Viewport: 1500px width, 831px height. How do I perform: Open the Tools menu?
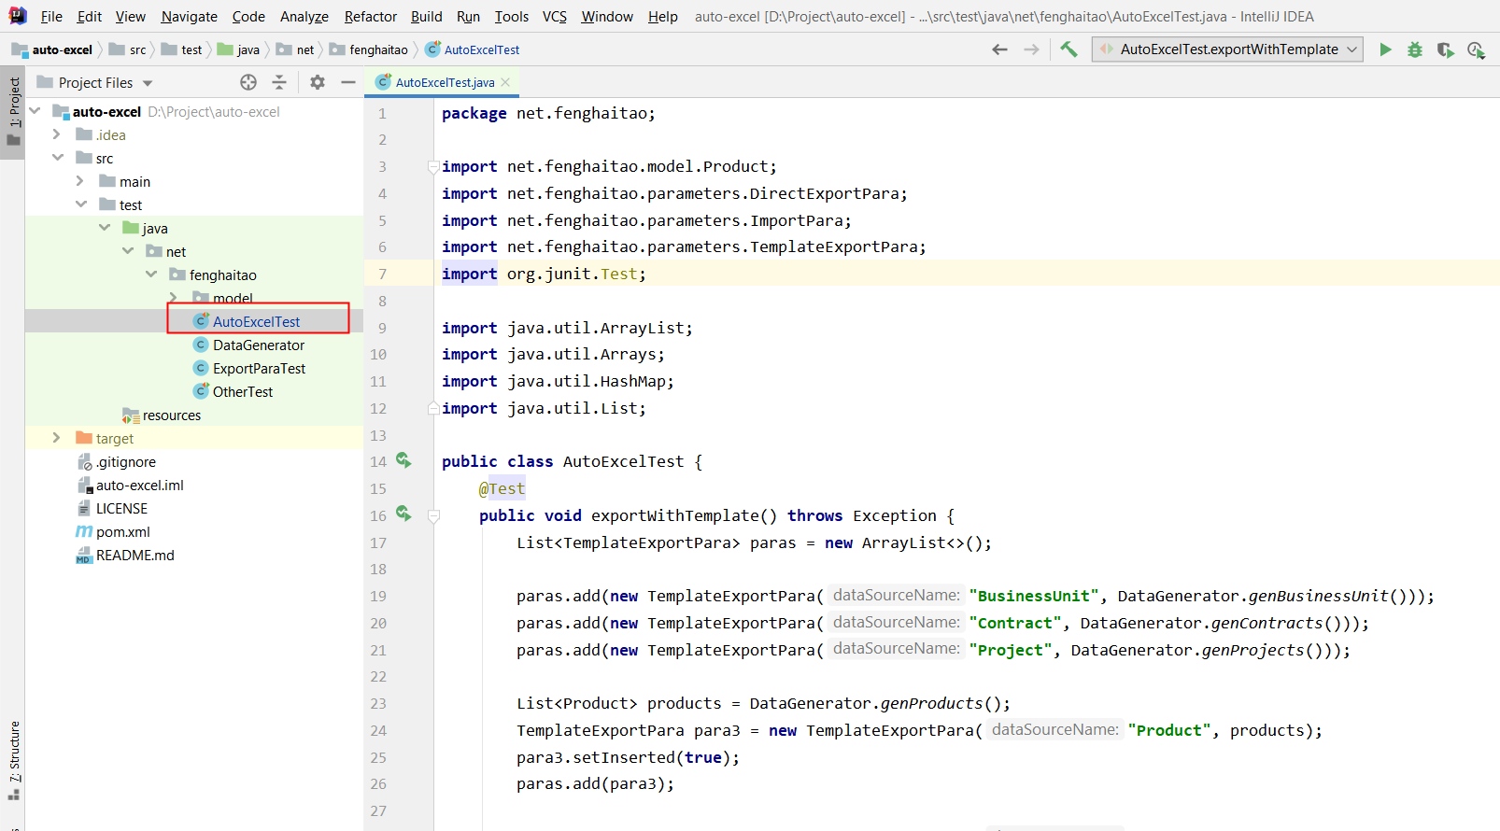click(x=512, y=16)
